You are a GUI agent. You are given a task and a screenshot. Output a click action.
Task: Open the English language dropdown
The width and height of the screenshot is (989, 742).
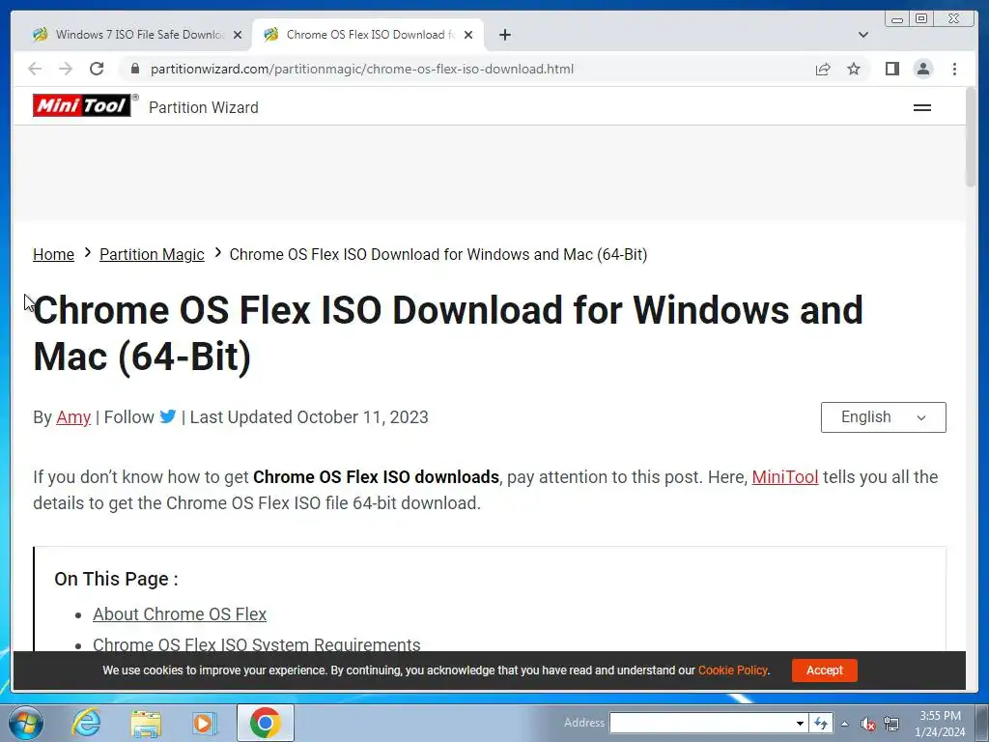pyautogui.click(x=883, y=417)
